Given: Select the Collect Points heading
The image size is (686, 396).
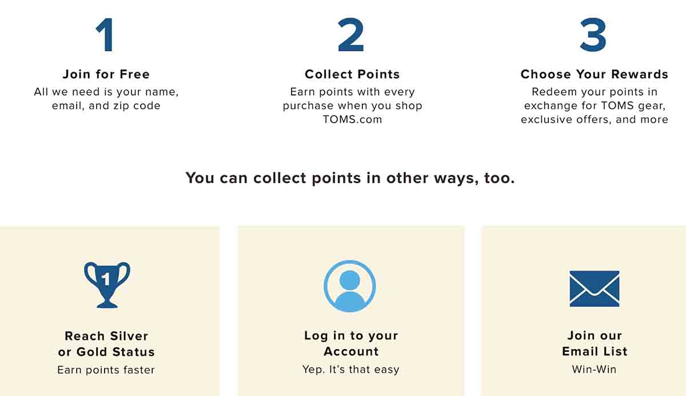Looking at the screenshot, I should (352, 74).
